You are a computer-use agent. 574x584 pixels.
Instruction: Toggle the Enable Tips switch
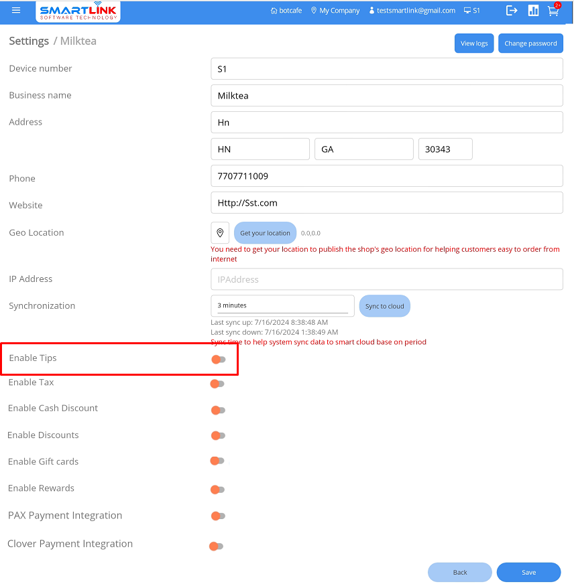[219, 360]
